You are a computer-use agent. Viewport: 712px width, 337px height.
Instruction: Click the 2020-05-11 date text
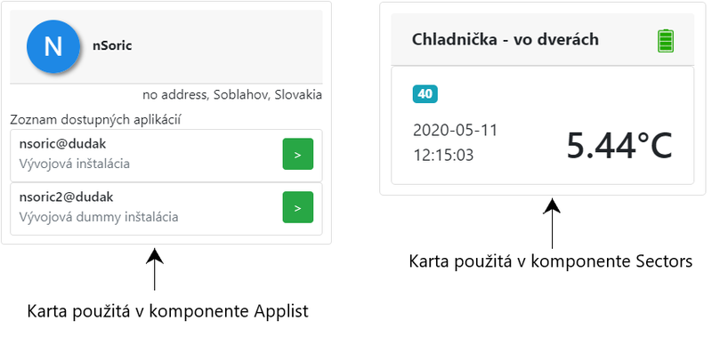(x=456, y=131)
